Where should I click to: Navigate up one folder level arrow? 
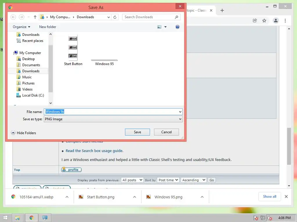[x=35, y=17]
